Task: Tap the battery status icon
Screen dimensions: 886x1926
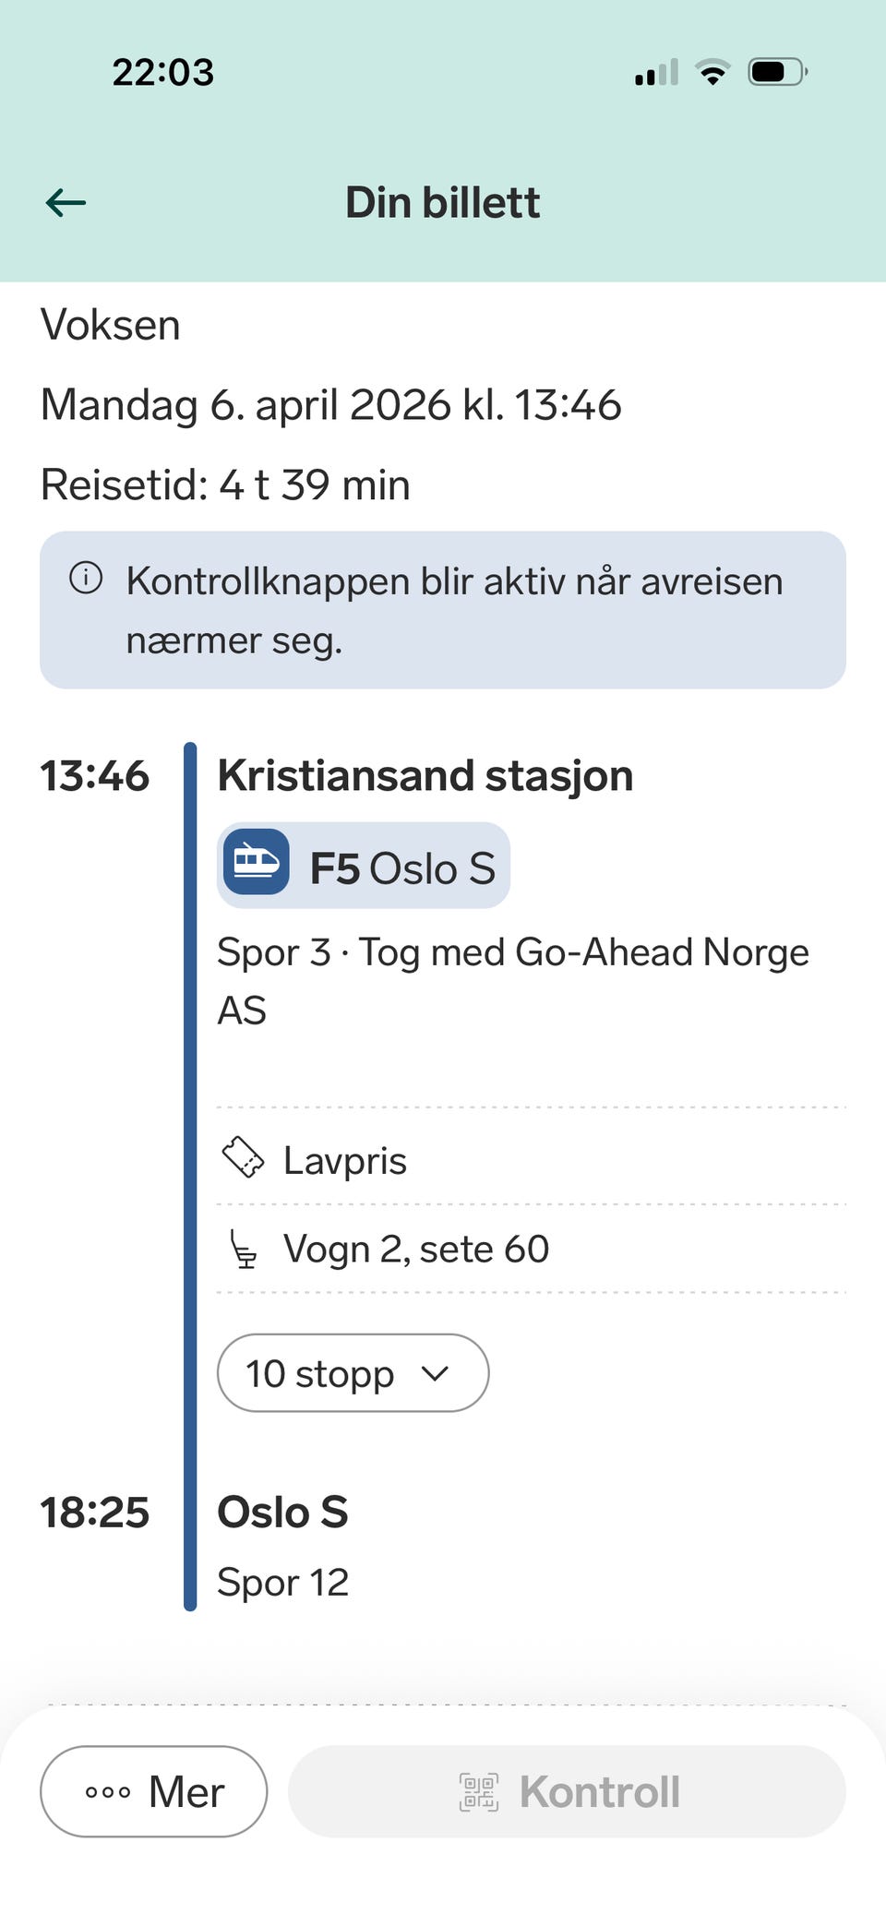Action: click(x=777, y=72)
